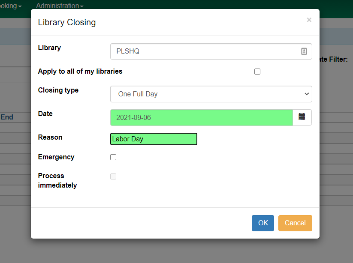Open the Closing type dropdown
This screenshot has width=353, height=263.
[x=211, y=94]
